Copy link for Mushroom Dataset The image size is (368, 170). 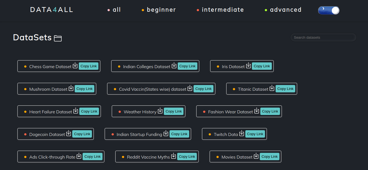(x=85, y=89)
